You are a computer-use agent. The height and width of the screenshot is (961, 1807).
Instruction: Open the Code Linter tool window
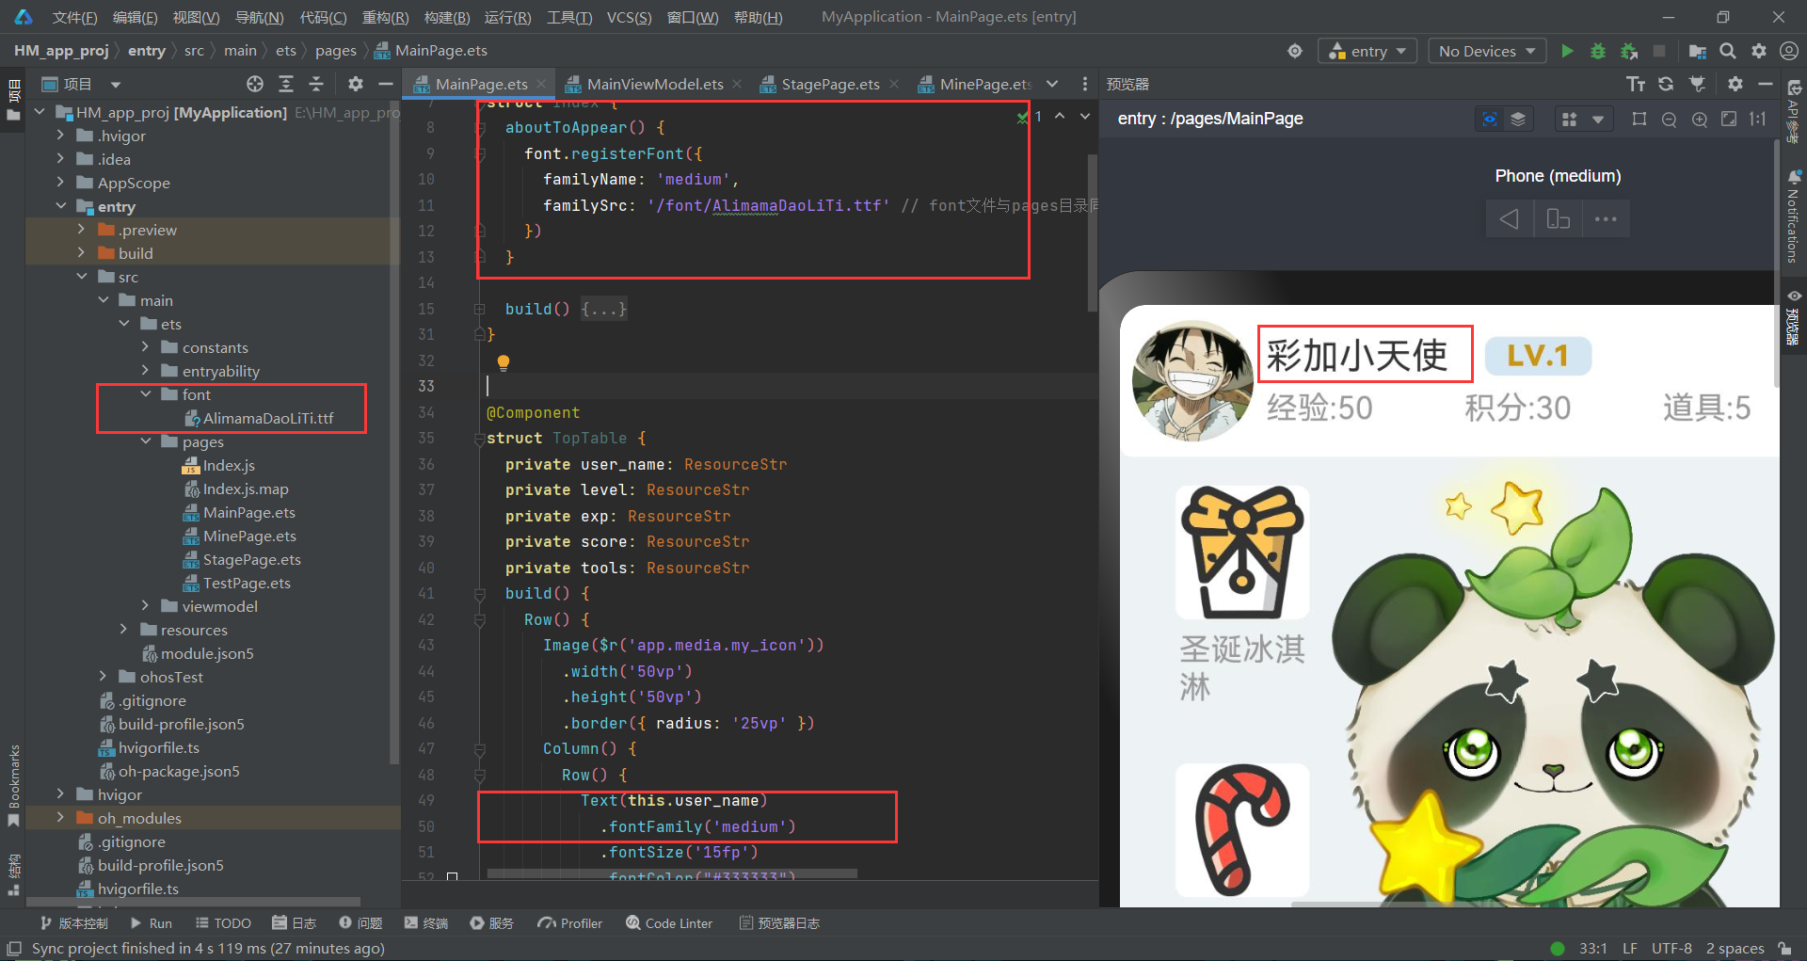(x=669, y=923)
